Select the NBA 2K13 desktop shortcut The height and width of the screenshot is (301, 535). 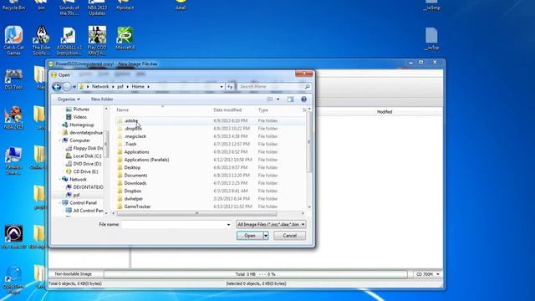pyautogui.click(x=13, y=118)
